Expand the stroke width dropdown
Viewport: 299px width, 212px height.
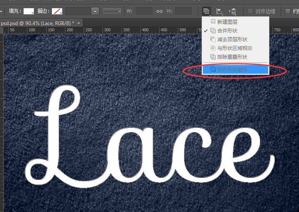(95, 11)
